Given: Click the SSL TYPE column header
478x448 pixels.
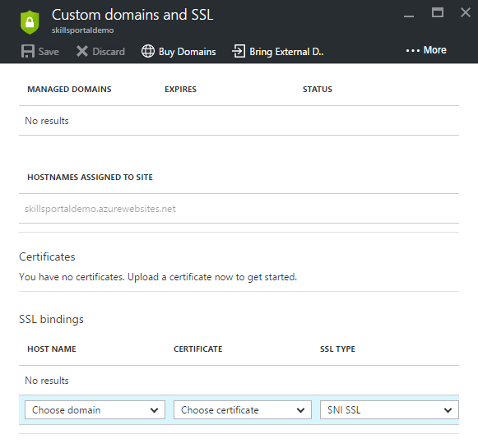Looking at the screenshot, I should pos(337,349).
